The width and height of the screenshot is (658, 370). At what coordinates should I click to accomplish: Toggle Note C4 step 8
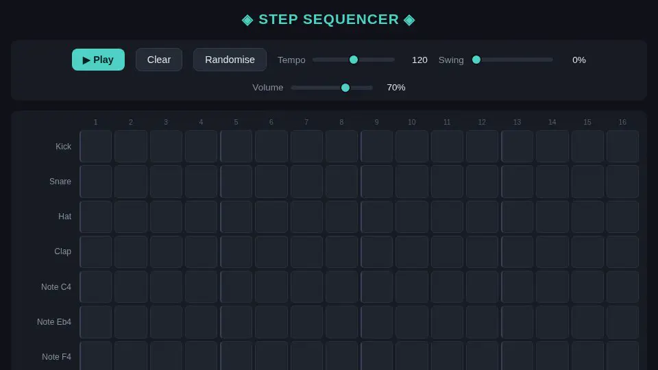[x=341, y=286]
